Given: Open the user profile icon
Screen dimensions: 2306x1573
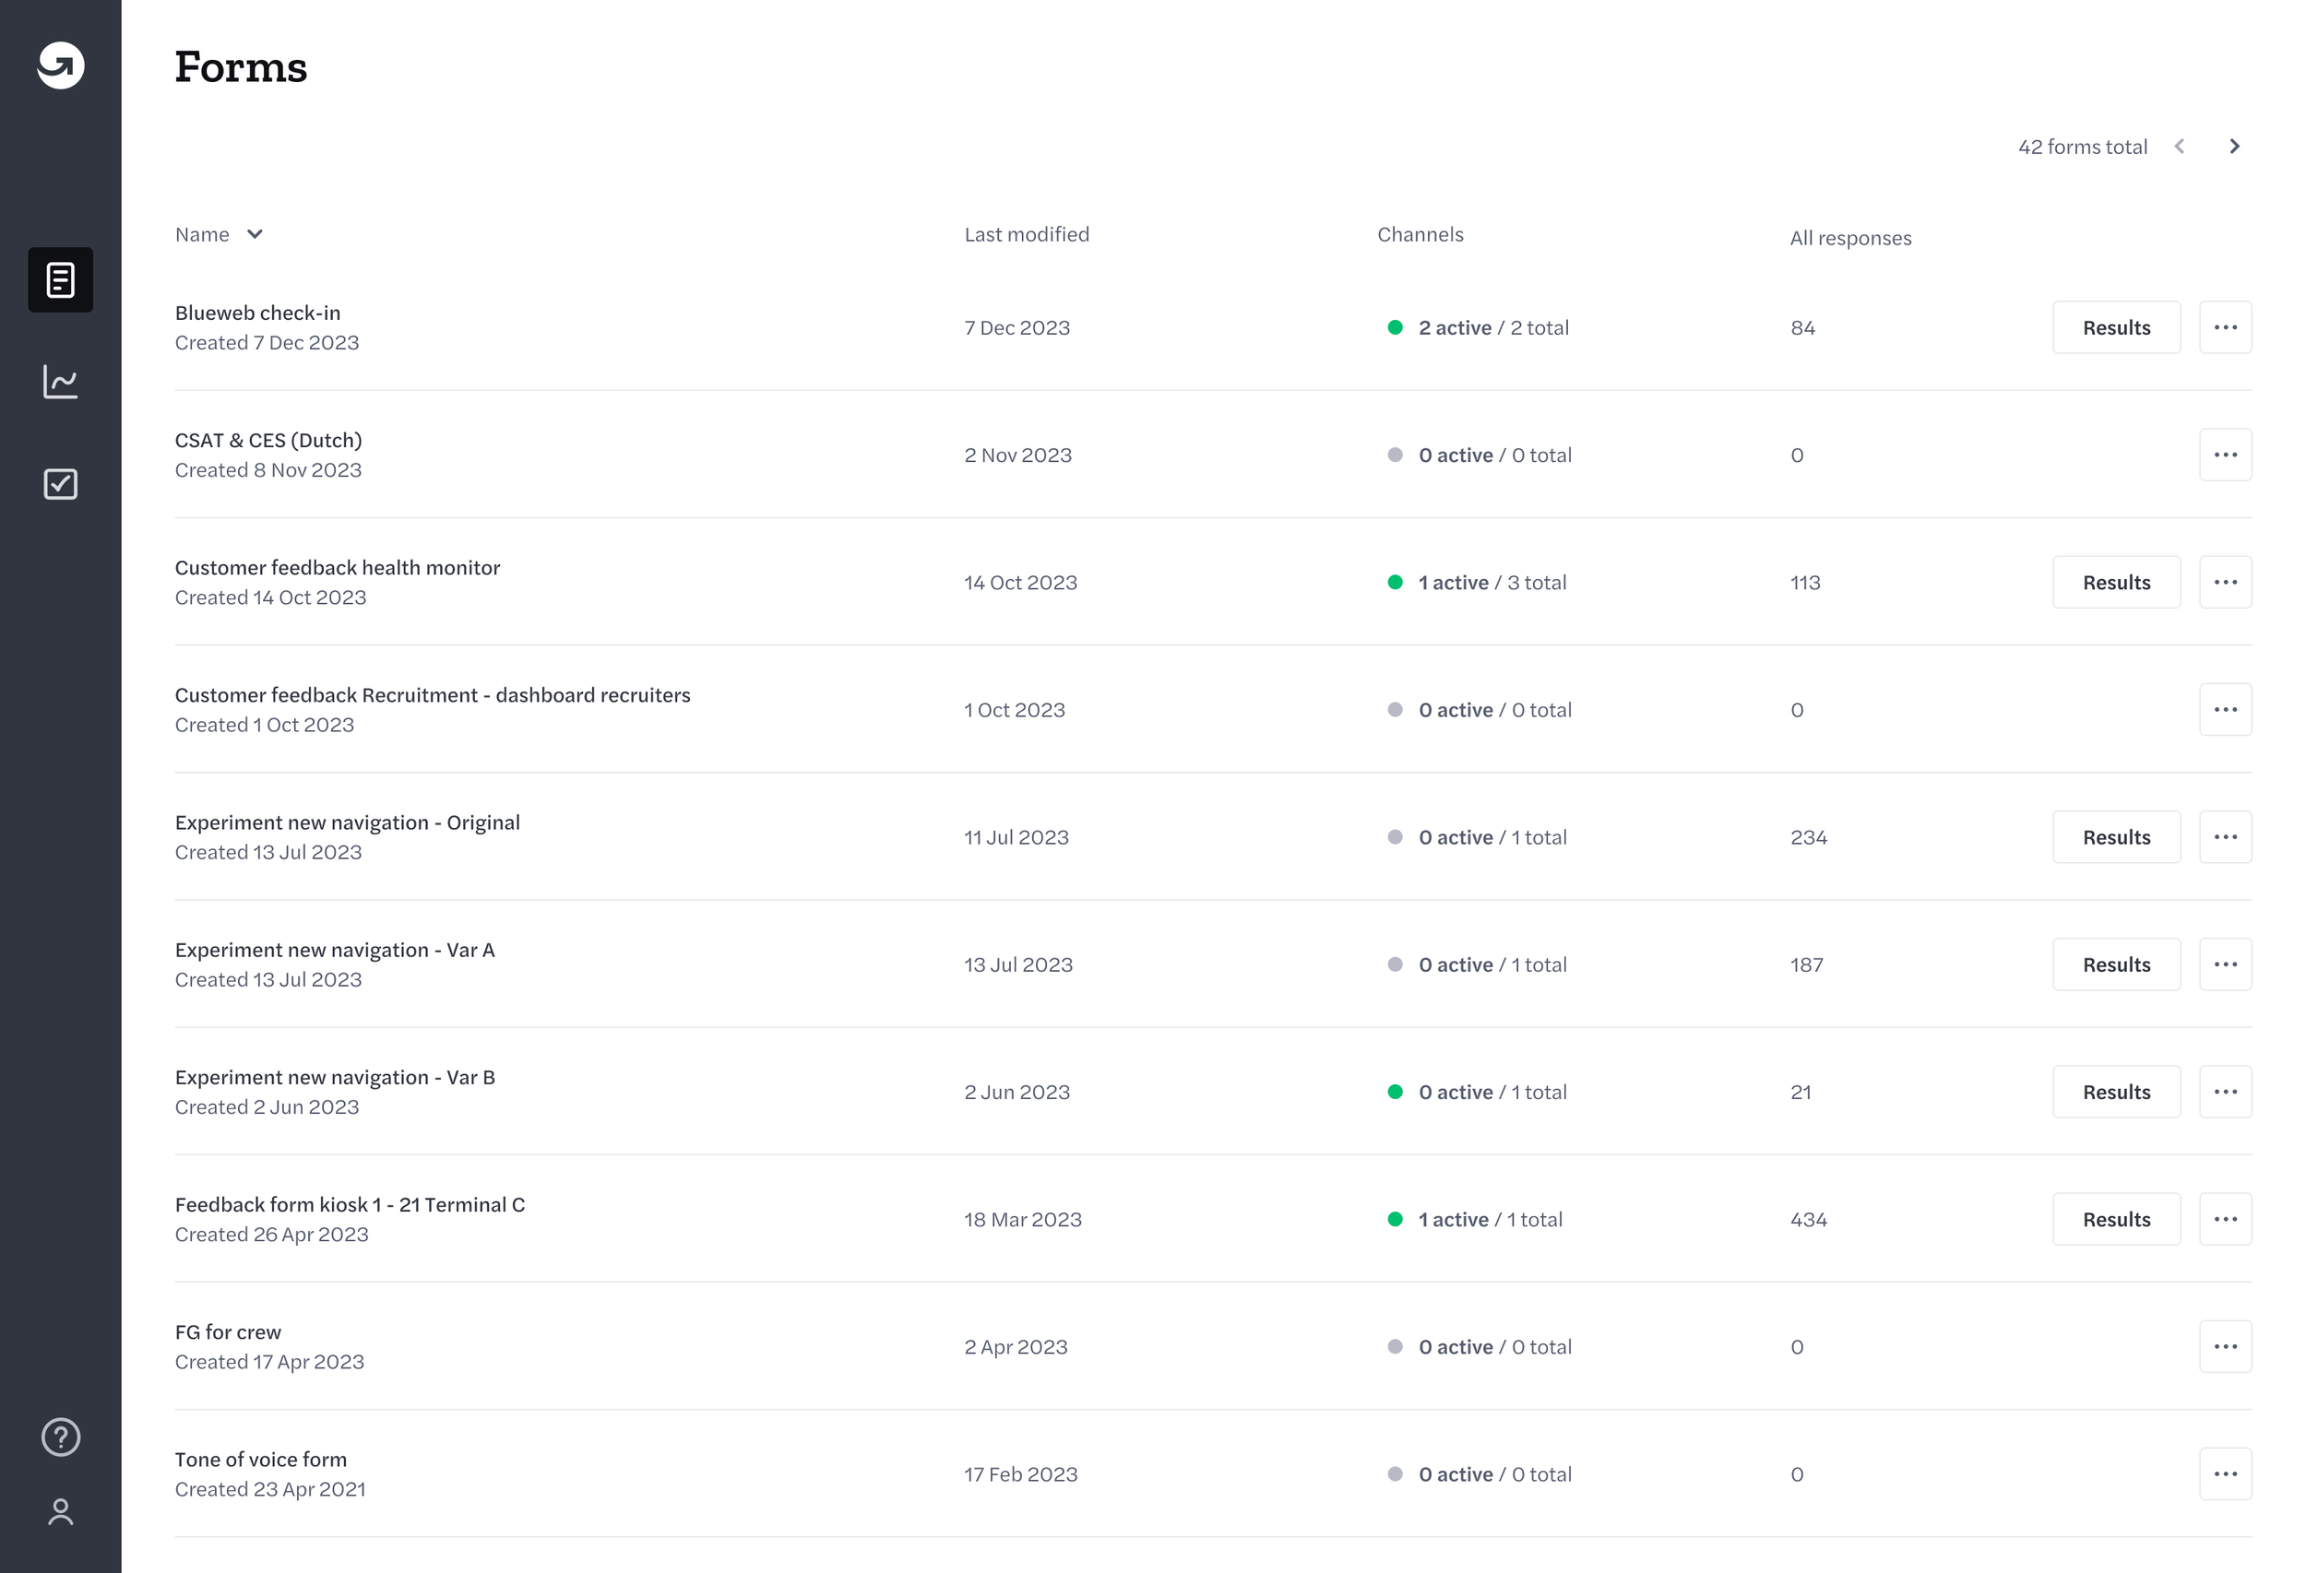Looking at the screenshot, I should pyautogui.click(x=61, y=1511).
